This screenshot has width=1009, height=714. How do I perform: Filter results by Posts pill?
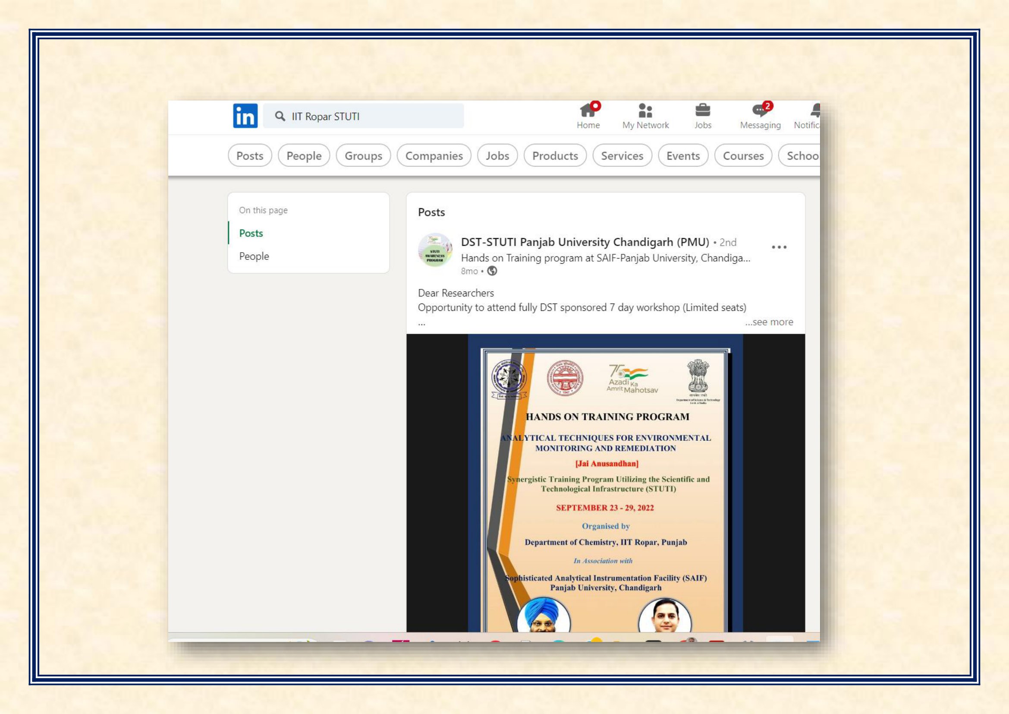coord(250,156)
